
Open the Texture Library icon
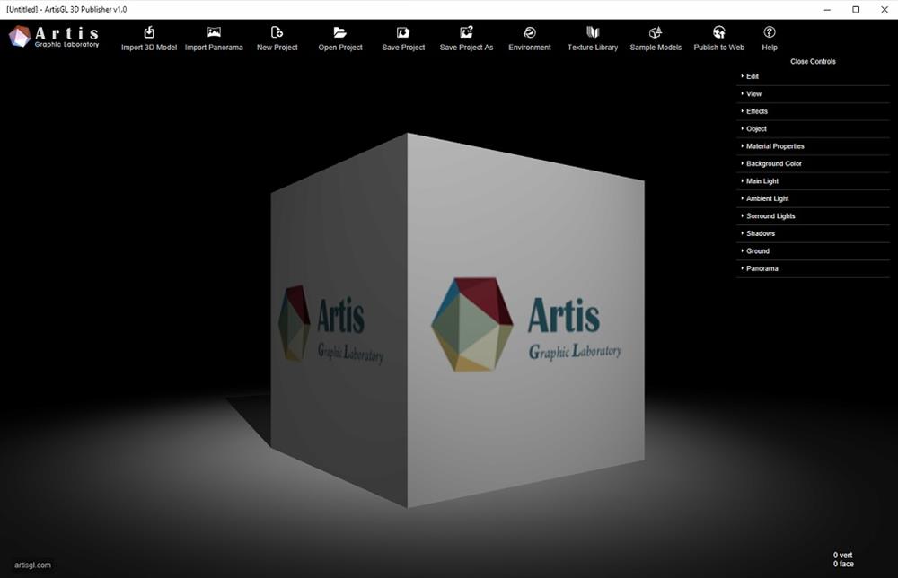point(593,32)
